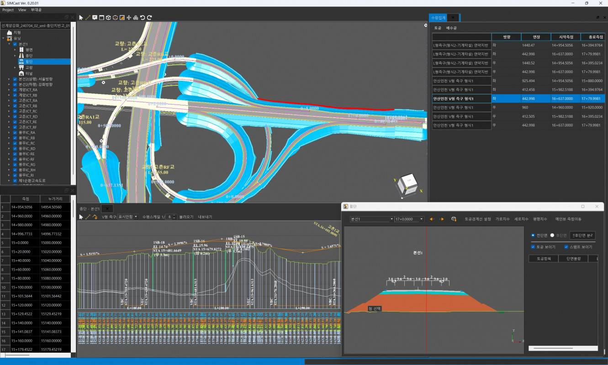
Task: Uncheck the 계양JCT_RA layer checkbox
Action: [x=15, y=90]
